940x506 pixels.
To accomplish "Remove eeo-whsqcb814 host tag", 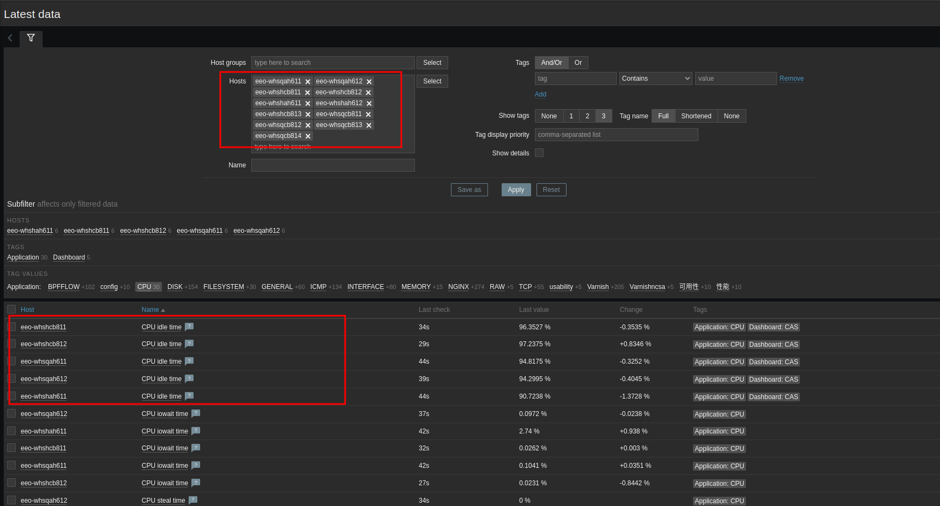I will pyautogui.click(x=308, y=136).
